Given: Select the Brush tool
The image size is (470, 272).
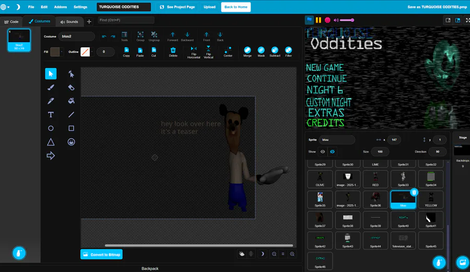Looking at the screenshot, I should (51, 88).
